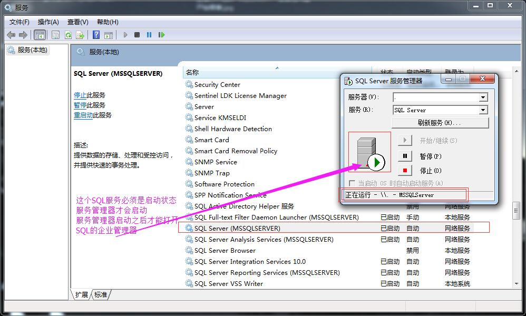526x316 pixels.
Task: Open the 文件(F) menu
Action: 19,22
